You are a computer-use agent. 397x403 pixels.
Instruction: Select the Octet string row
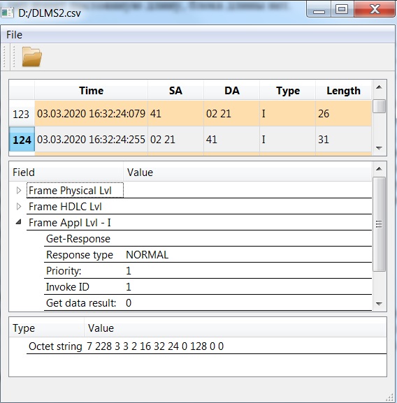point(206,346)
